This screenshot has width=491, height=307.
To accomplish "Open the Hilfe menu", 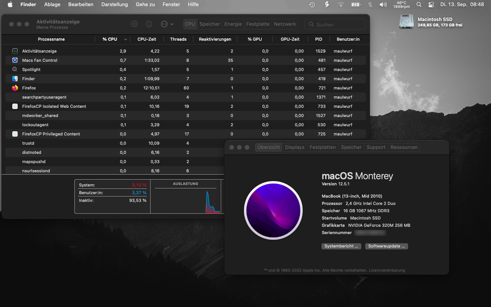I will (x=193, y=5).
